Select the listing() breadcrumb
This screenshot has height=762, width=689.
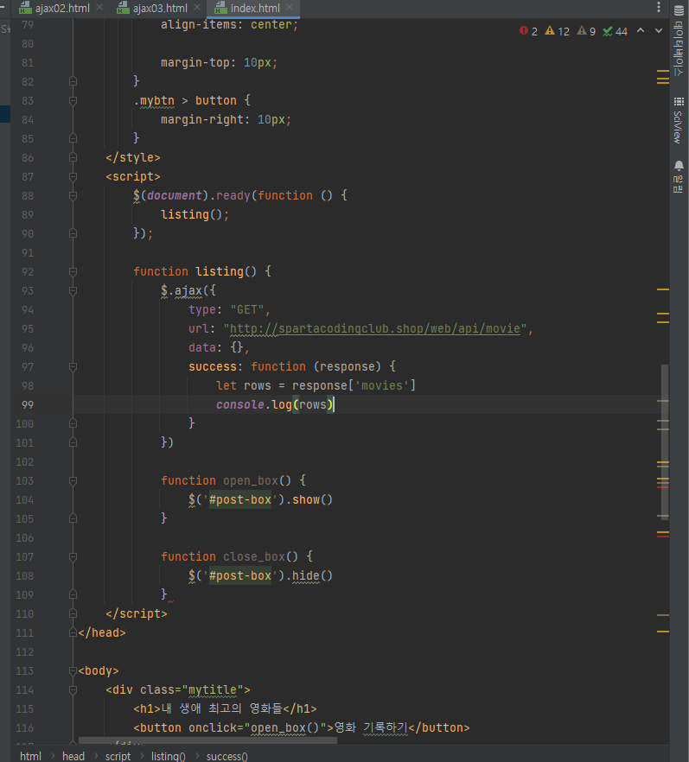click(x=169, y=756)
